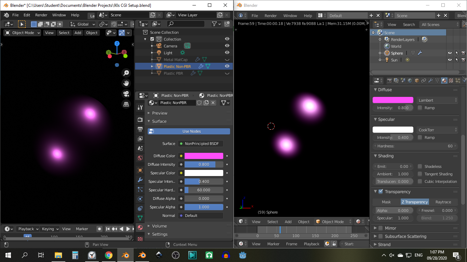Open NonPrincipled BSDF surface shader selector

click(x=200, y=144)
